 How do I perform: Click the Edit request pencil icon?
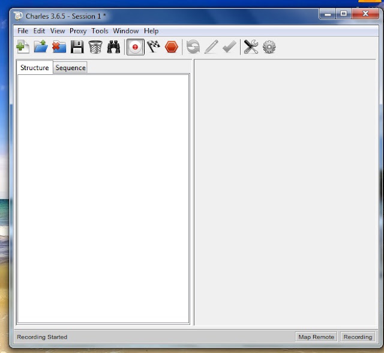[x=211, y=47]
